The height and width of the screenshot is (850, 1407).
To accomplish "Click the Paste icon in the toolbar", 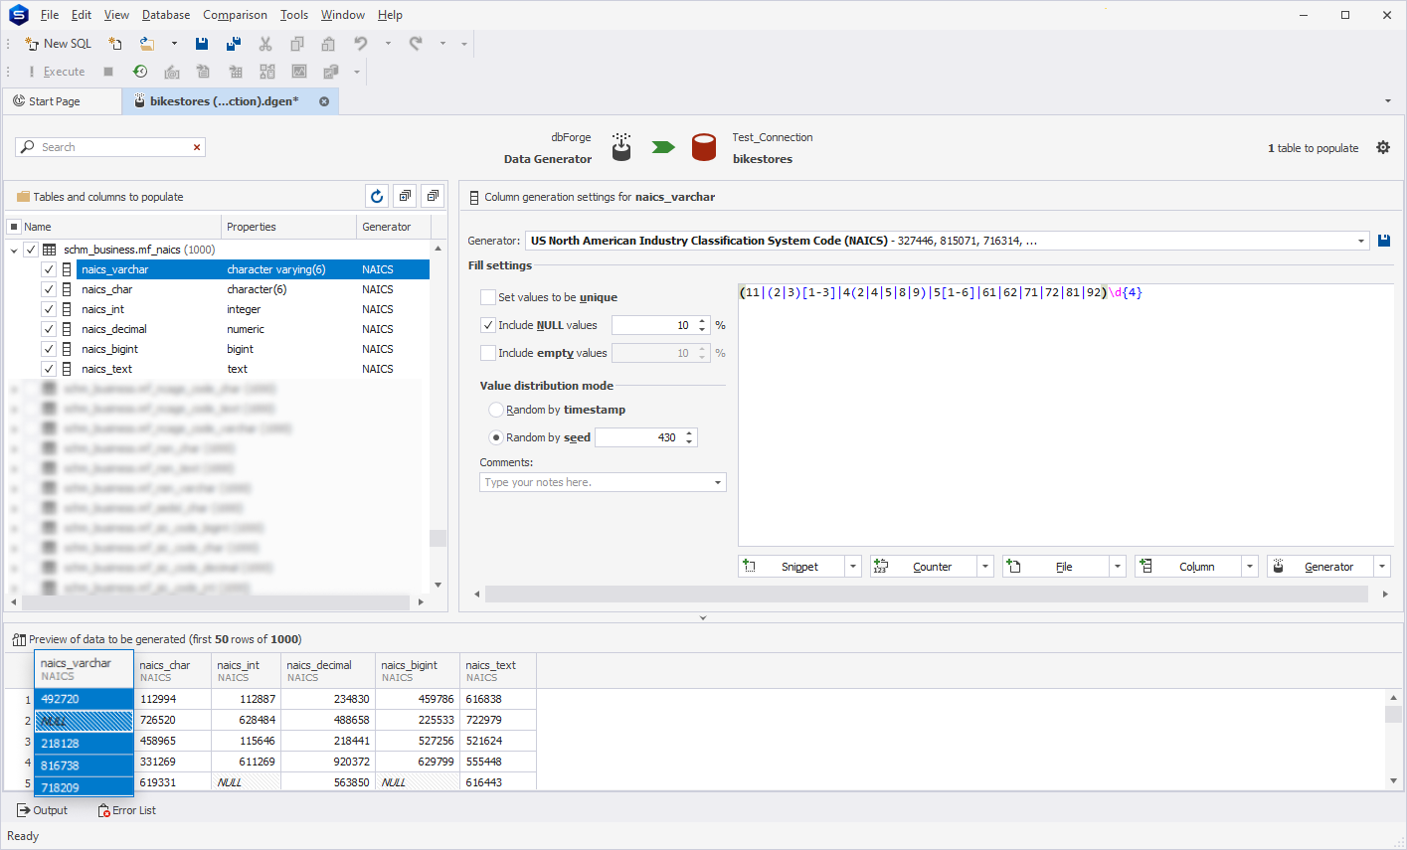I will (328, 44).
